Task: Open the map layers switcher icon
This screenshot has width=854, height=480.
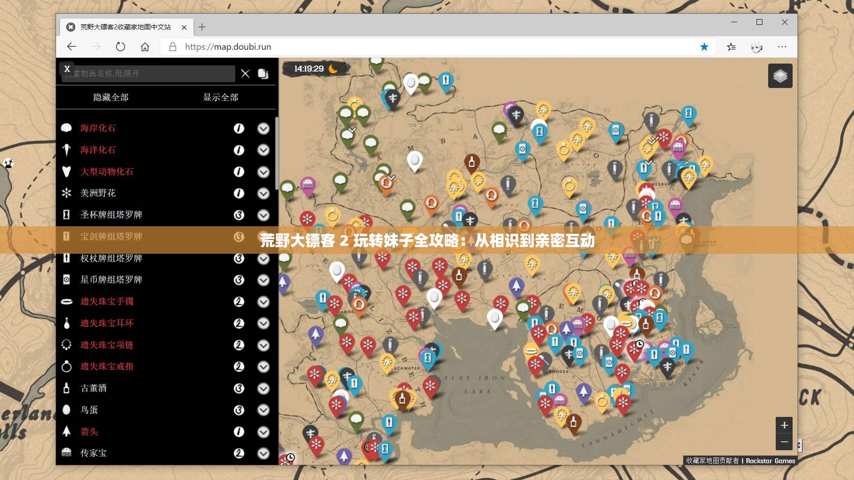Action: click(x=780, y=76)
